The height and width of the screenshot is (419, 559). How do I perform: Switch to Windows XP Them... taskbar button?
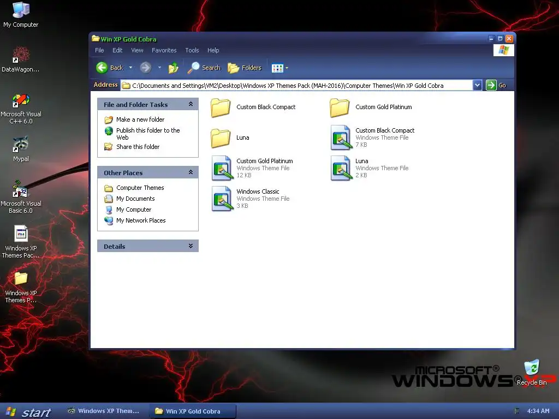(104, 411)
